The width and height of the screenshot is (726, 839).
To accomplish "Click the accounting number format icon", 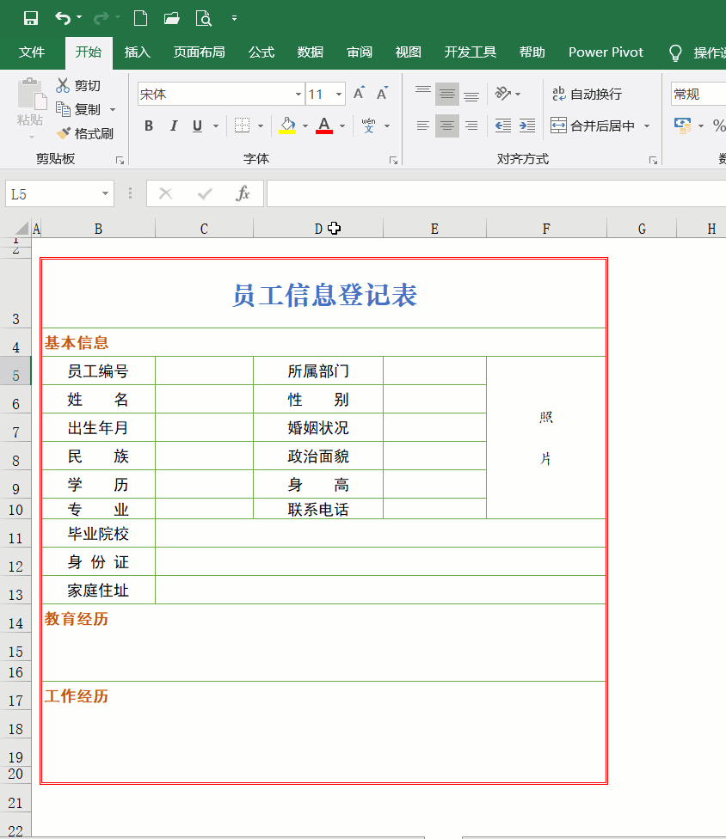I will 683,126.
